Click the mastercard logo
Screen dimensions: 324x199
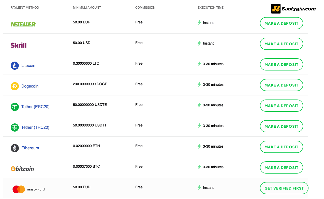point(28,189)
